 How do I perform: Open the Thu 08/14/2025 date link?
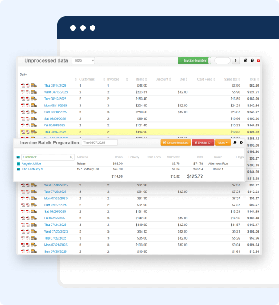[x=55, y=86]
